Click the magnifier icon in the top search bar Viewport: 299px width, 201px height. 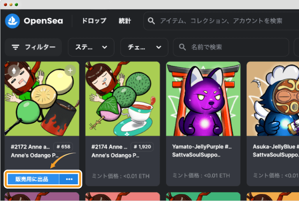151,21
